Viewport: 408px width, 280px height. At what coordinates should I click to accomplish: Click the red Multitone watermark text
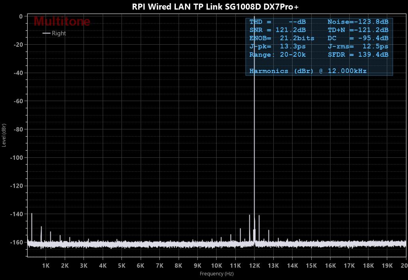62,21
